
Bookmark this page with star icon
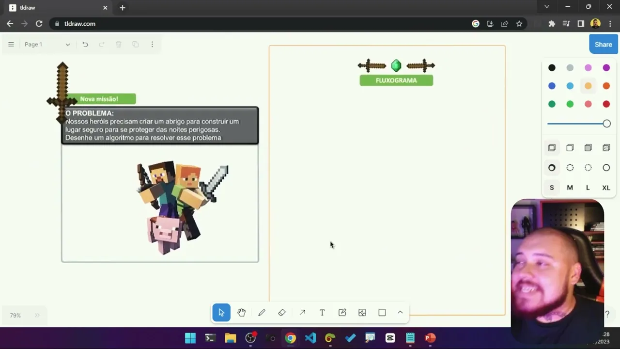(519, 24)
